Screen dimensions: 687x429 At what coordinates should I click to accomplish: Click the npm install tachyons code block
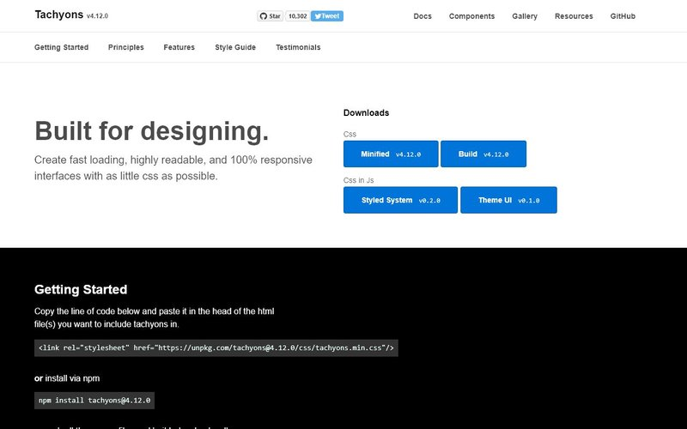pos(94,400)
